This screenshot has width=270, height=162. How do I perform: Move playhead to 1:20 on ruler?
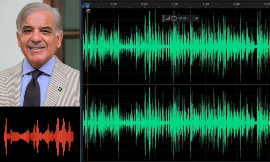(206, 4)
